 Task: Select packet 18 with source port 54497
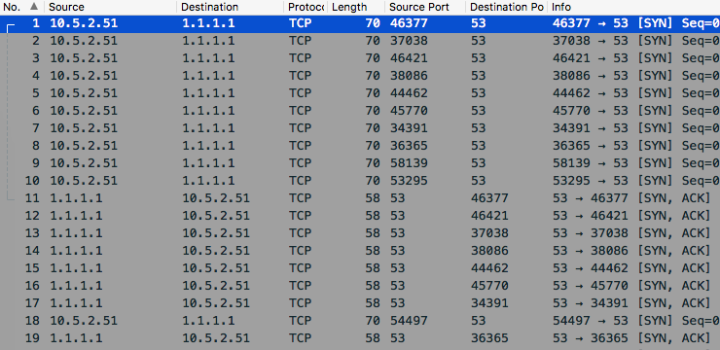pyautogui.click(x=360, y=320)
